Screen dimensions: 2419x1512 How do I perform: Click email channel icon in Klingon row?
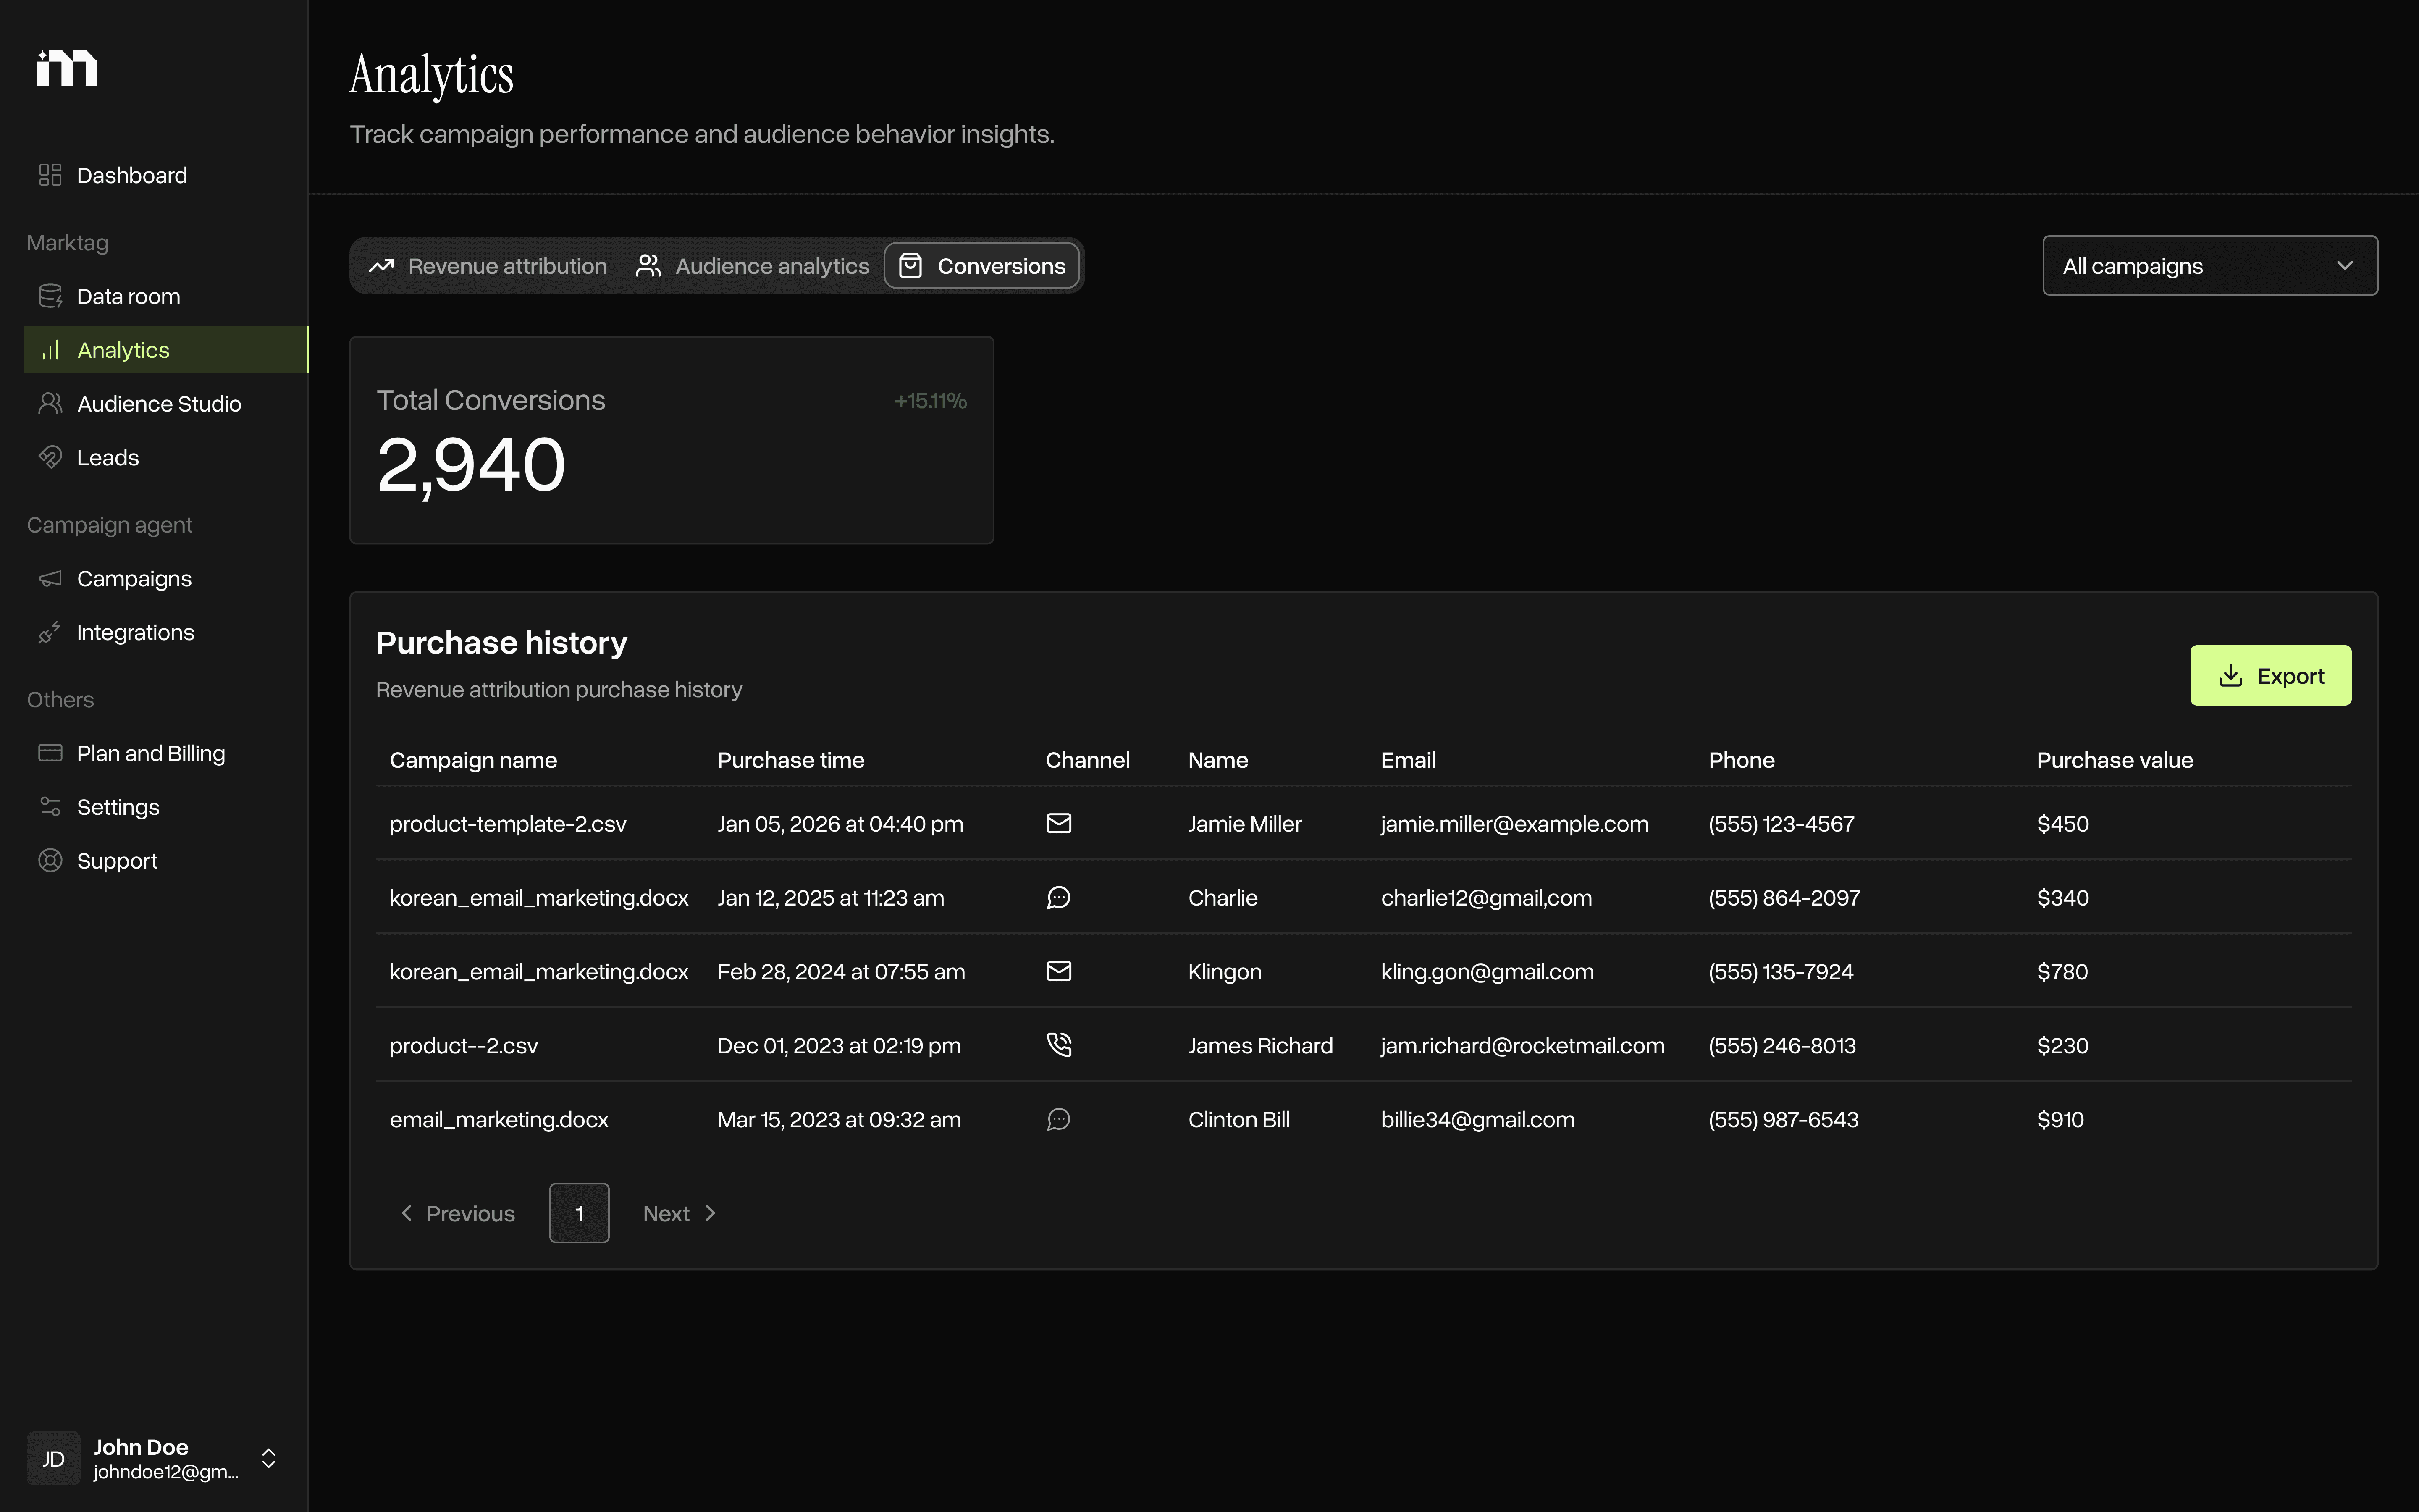tap(1059, 971)
